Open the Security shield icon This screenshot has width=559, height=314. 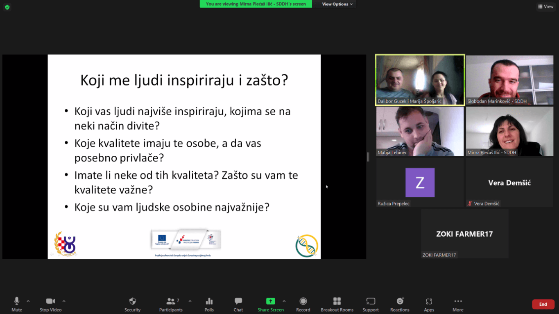[x=132, y=301]
